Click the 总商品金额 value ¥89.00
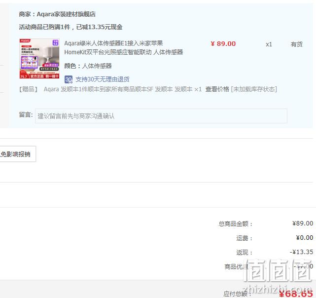Viewport: 316px width, 298px height. click(303, 223)
